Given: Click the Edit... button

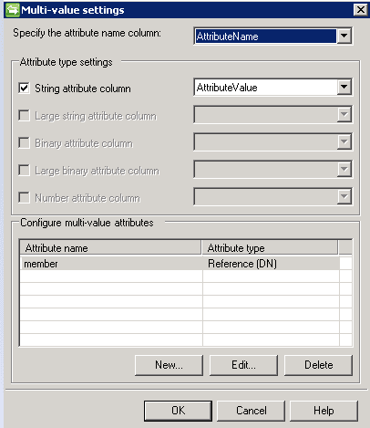Looking at the screenshot, I should (243, 365).
